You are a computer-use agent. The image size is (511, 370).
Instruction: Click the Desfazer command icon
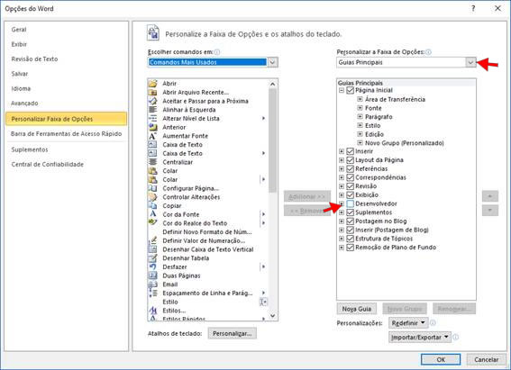coord(152,266)
